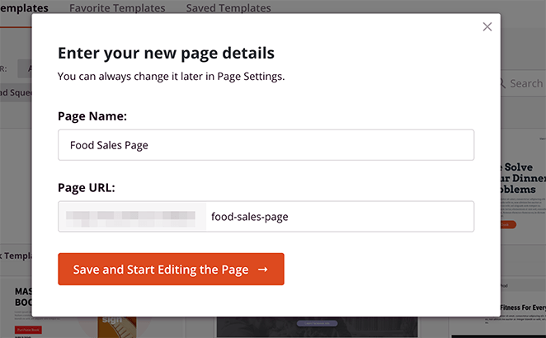
Task: Close the new page details dialog
Action: point(487,26)
